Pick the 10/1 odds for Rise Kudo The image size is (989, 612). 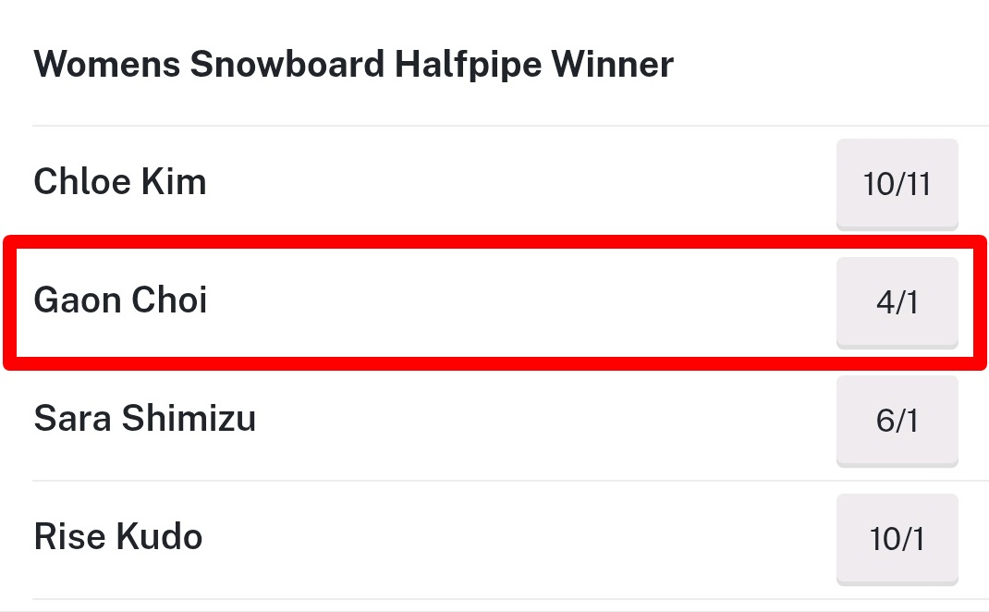(897, 538)
